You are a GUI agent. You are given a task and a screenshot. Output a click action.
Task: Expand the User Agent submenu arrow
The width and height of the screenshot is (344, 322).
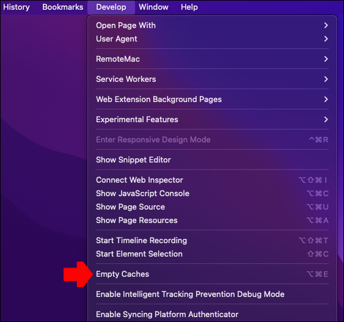(326, 39)
